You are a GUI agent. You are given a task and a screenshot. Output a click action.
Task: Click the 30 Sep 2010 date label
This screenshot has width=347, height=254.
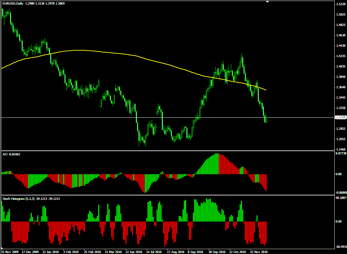pyautogui.click(x=217, y=252)
